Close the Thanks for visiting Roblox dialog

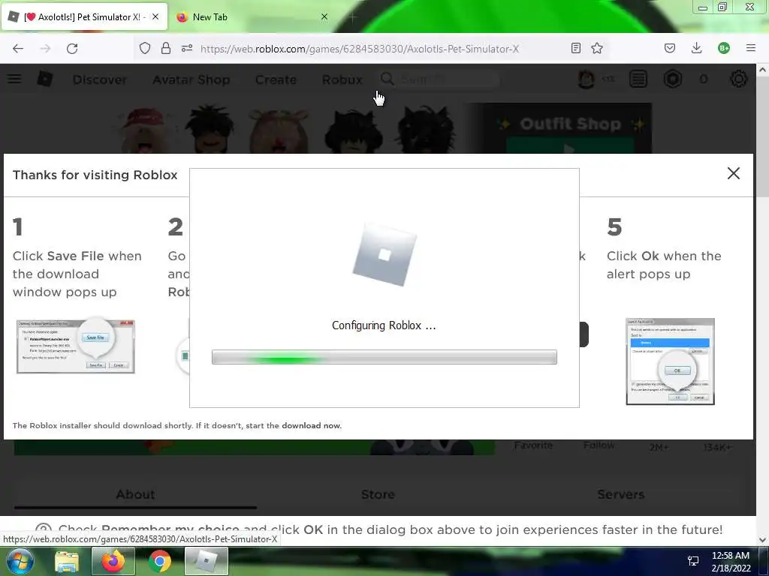733,173
